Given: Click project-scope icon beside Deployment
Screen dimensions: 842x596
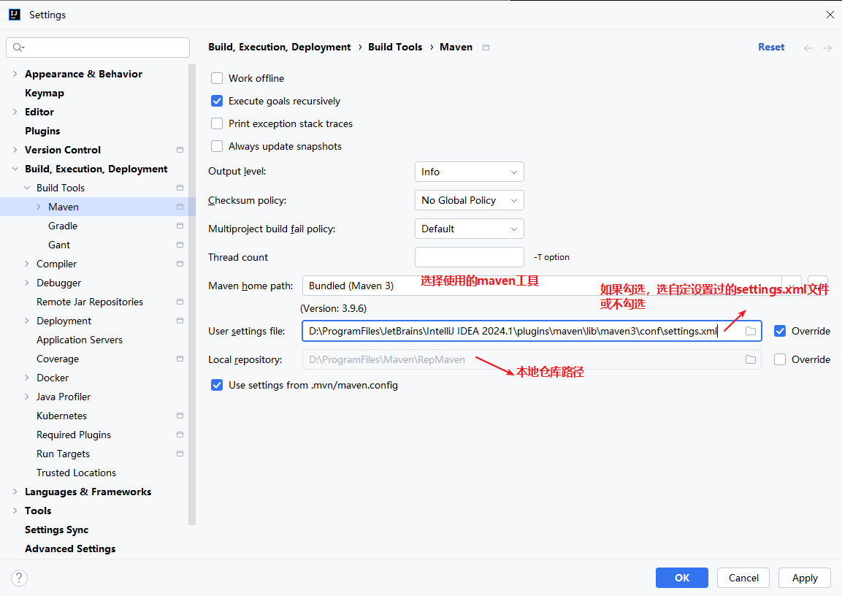Looking at the screenshot, I should point(180,321).
